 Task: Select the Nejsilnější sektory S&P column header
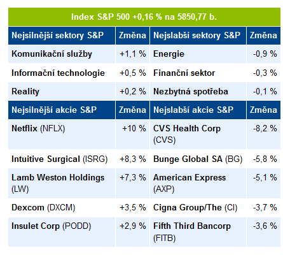tap(62, 36)
